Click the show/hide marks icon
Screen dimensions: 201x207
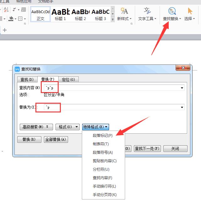click(14, 9)
